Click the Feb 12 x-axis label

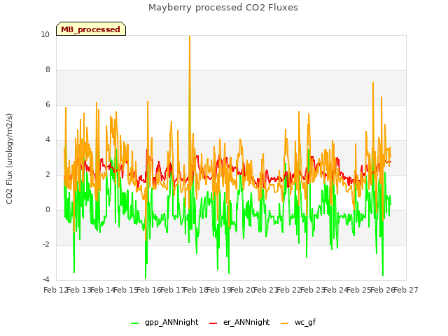tap(55, 290)
